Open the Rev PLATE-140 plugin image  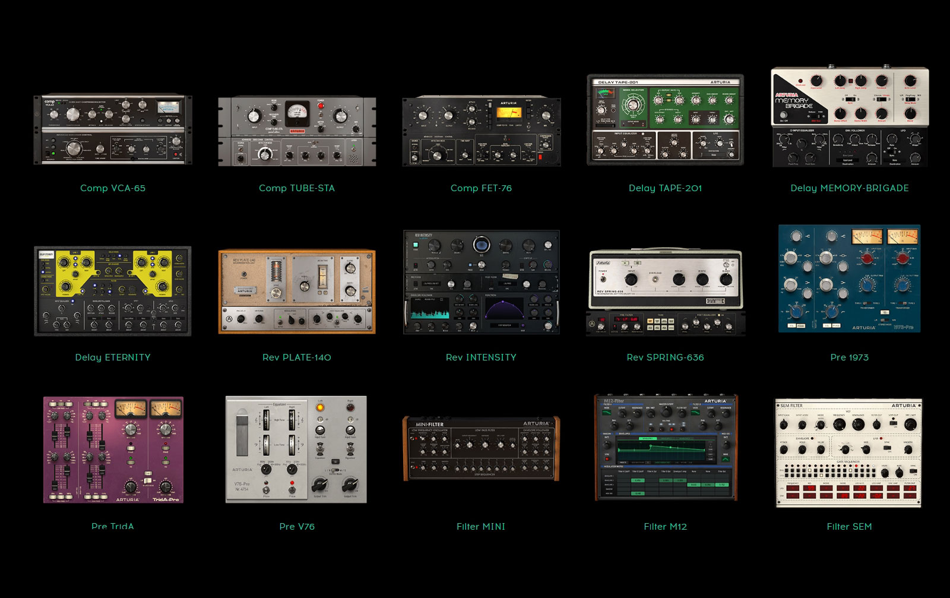pyautogui.click(x=297, y=292)
